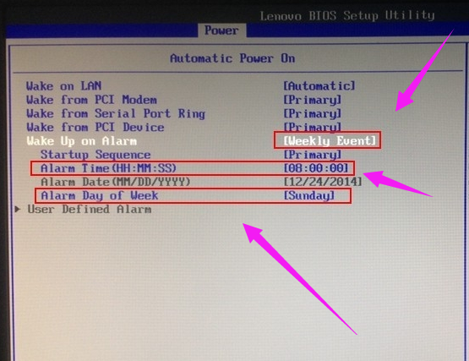Select the Power tab
This screenshot has width=469, height=361.
(x=221, y=30)
